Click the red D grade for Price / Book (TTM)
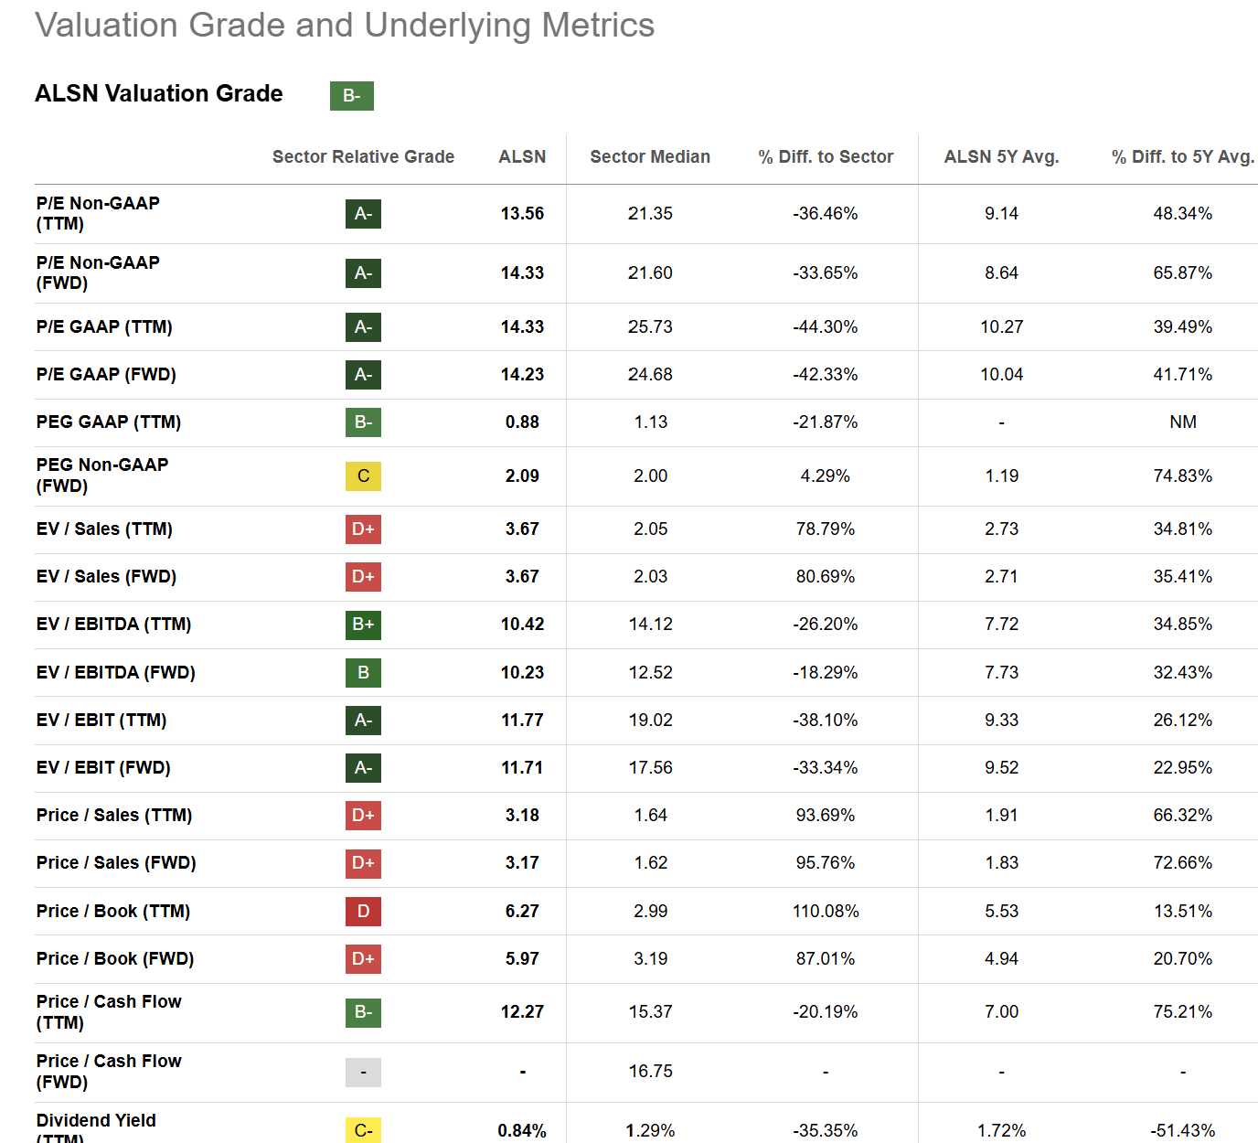This screenshot has width=1258, height=1143. 363,912
